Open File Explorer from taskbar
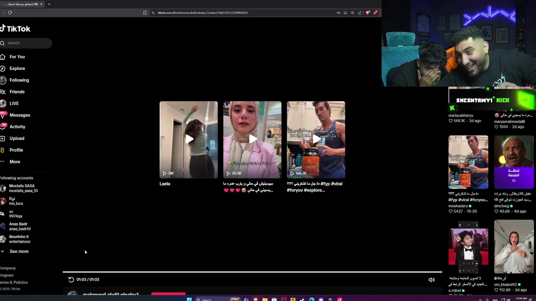The width and height of the screenshot is (536, 301). (265, 299)
